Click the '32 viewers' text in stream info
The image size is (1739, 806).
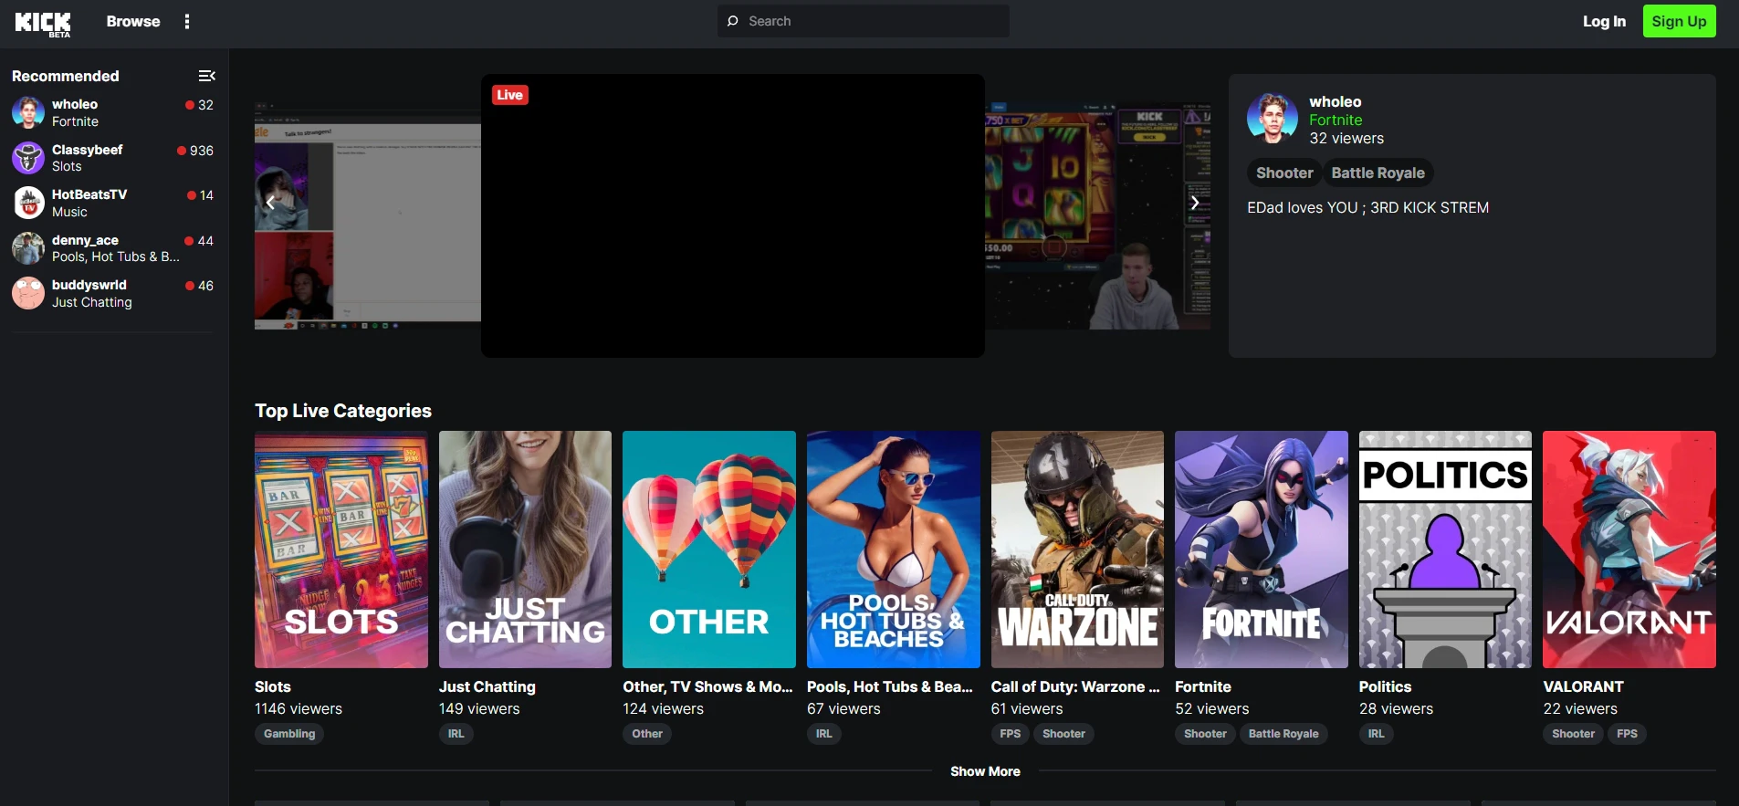coord(1346,138)
